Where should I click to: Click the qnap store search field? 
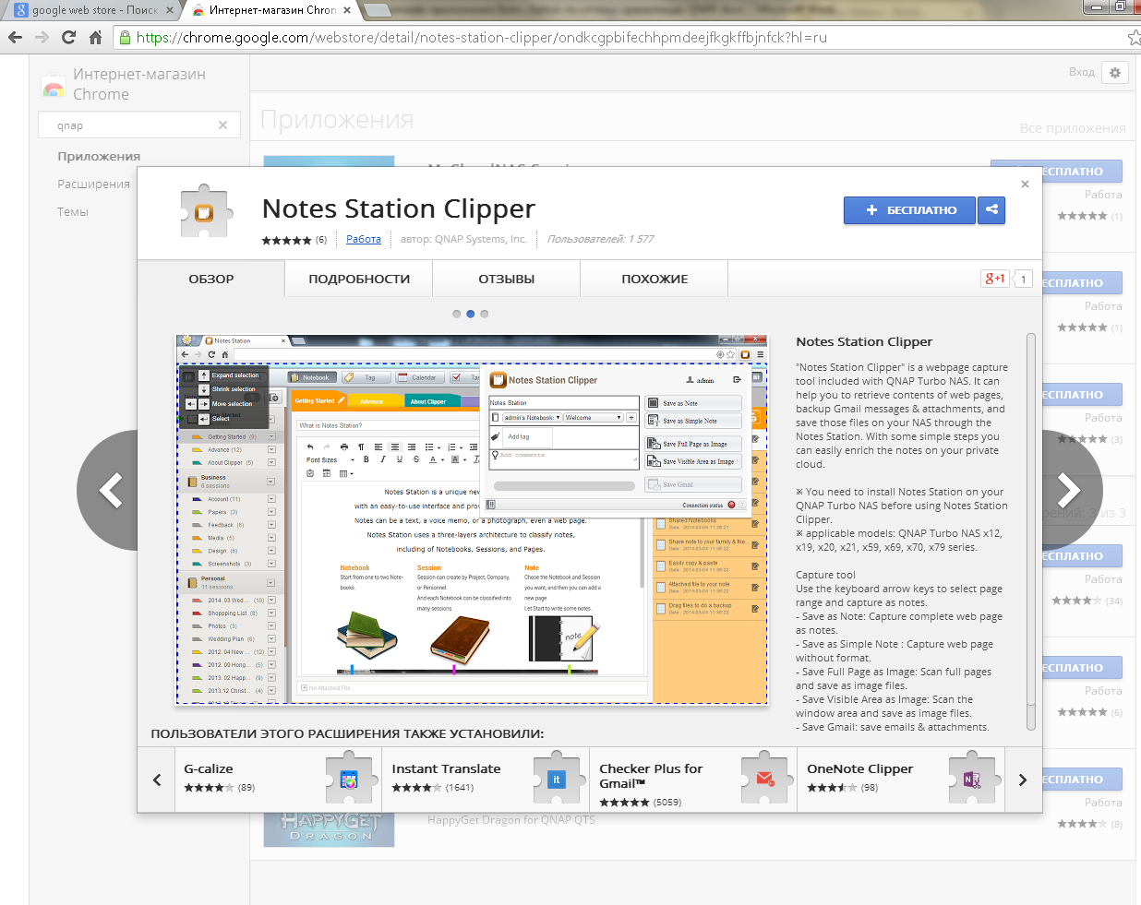pos(139,125)
